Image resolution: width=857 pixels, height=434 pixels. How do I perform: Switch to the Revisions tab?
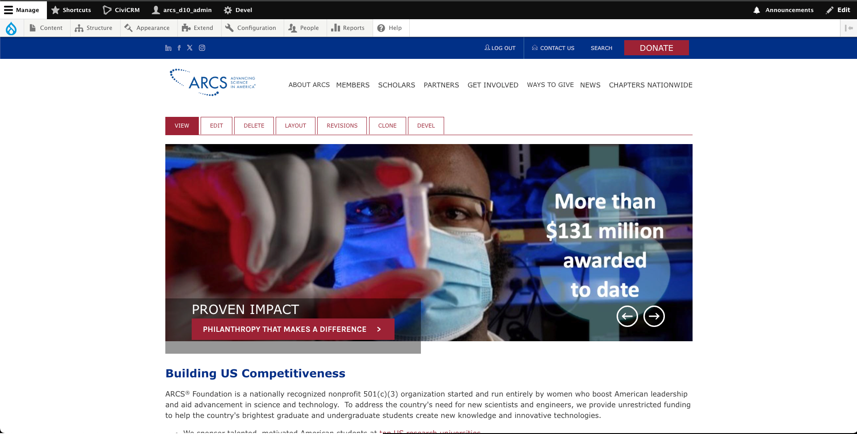pyautogui.click(x=342, y=126)
